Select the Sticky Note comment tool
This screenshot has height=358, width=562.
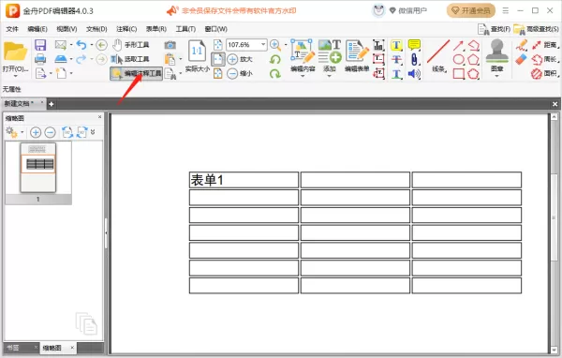pyautogui.click(x=414, y=45)
